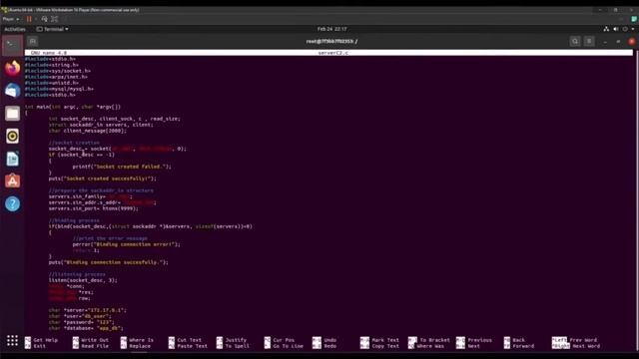The width and height of the screenshot is (639, 359).
Task: Click the terminal search icon
Action: 575,41
